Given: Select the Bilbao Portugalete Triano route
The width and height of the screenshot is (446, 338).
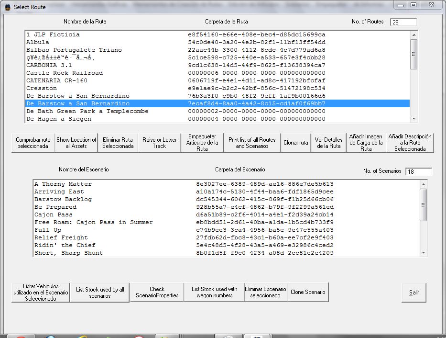Looking at the screenshot, I should pos(74,50).
